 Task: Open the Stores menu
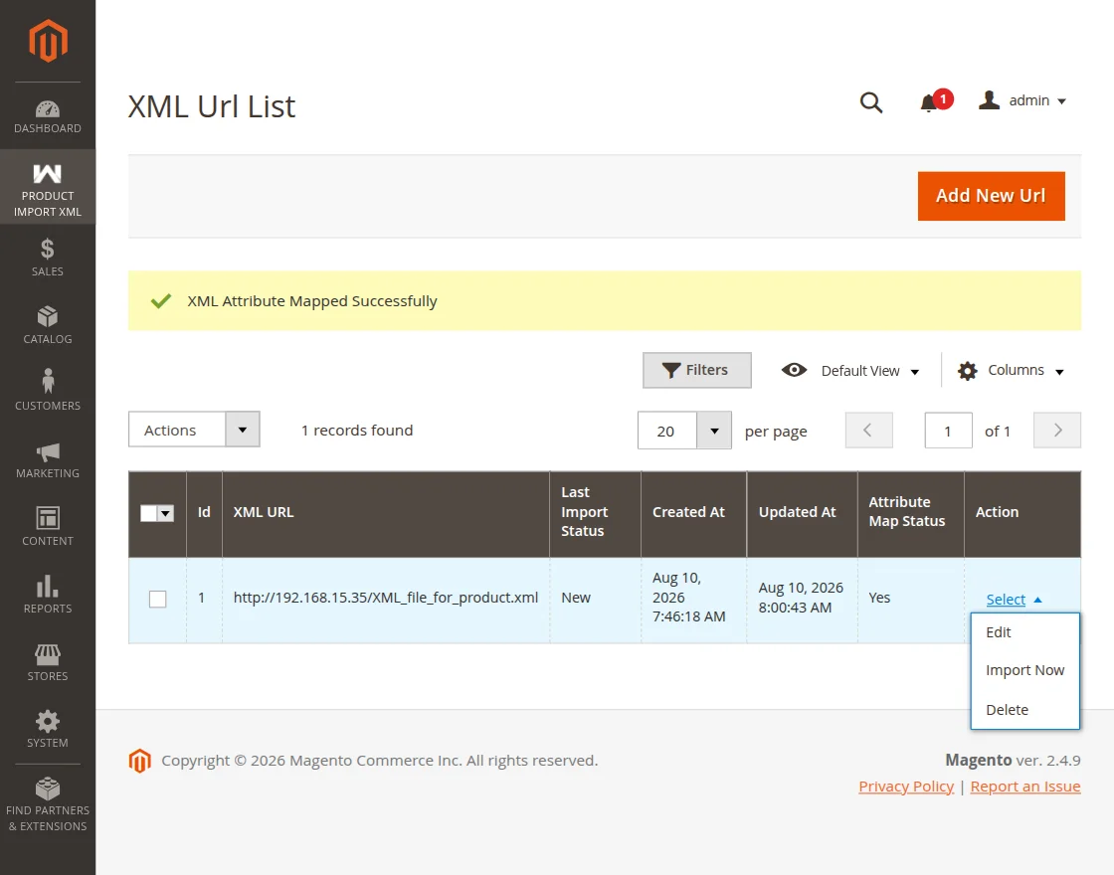click(x=48, y=662)
